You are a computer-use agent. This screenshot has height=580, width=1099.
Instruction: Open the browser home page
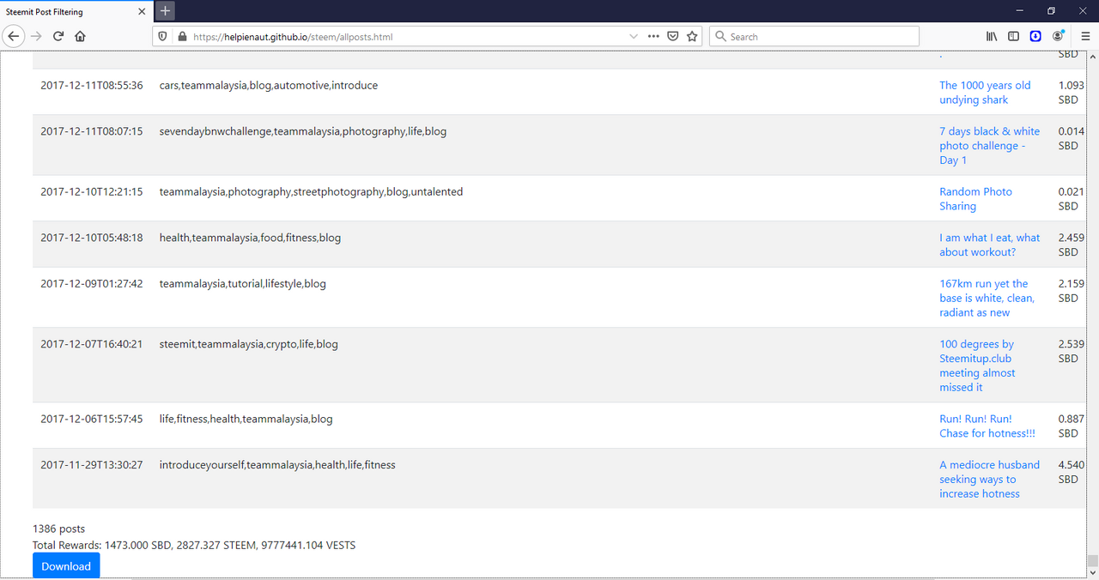(80, 36)
